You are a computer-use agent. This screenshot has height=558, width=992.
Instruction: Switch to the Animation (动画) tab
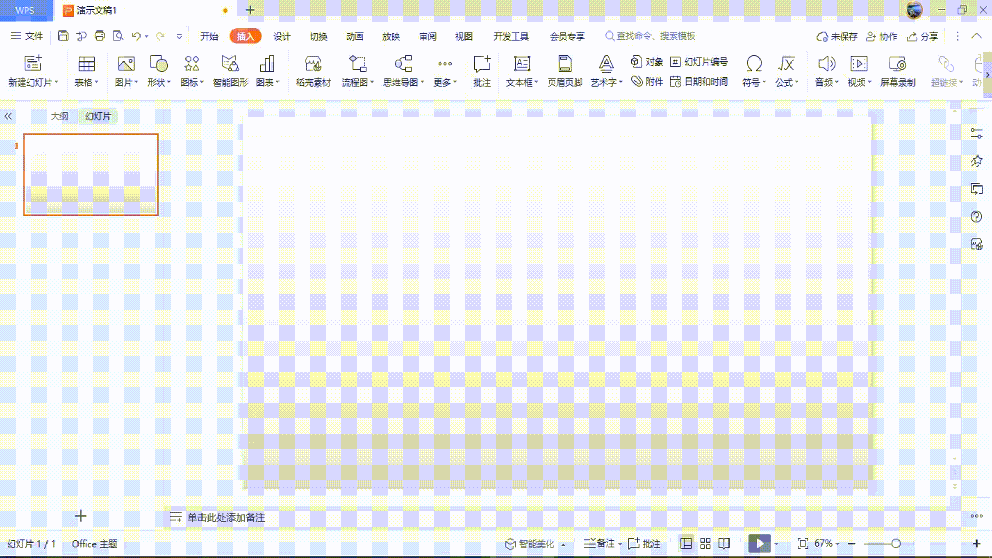click(x=355, y=36)
